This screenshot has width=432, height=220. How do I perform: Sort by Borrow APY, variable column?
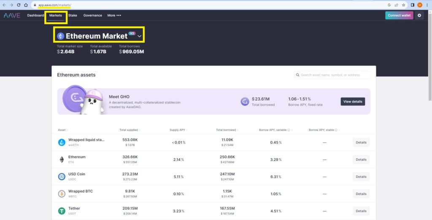pos(275,130)
